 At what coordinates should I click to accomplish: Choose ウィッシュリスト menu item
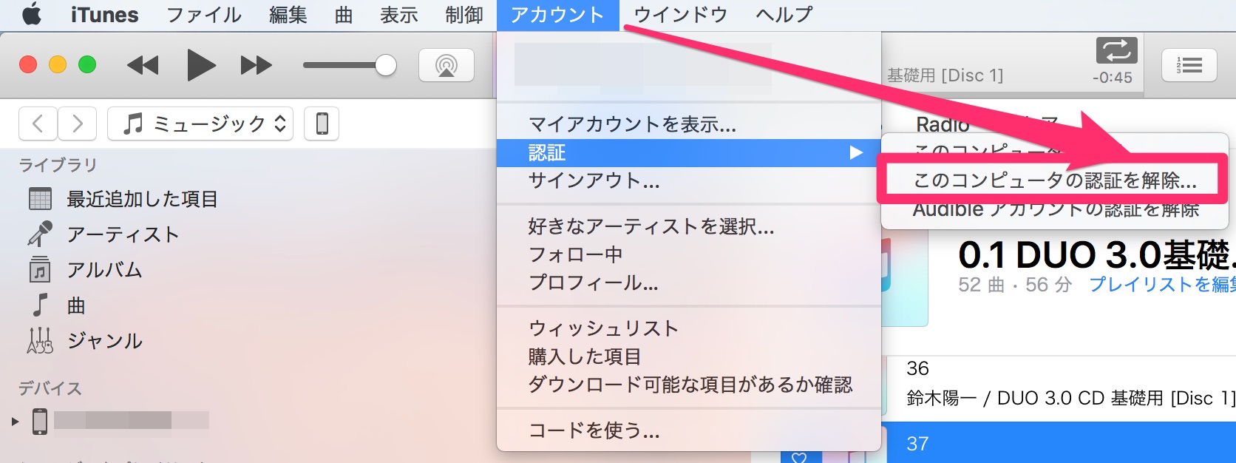(689, 328)
